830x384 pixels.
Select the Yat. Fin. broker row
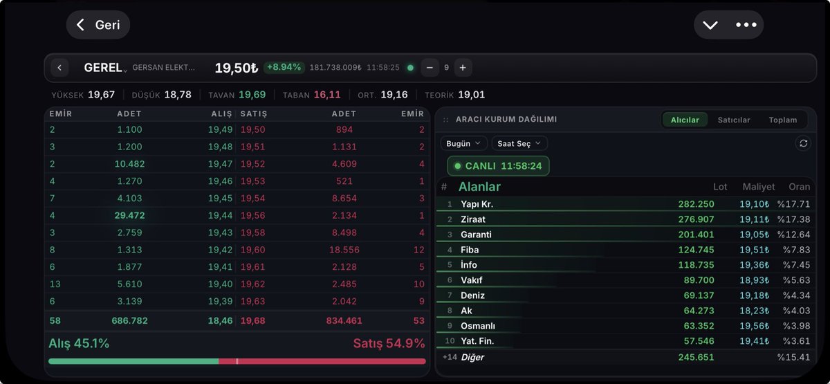pyautogui.click(x=626, y=341)
